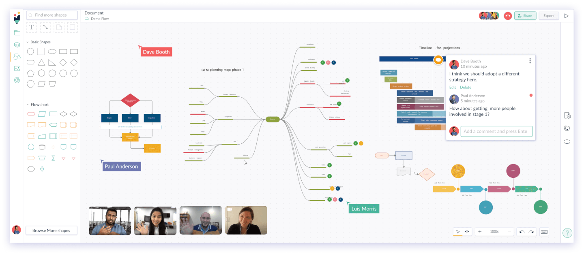
Task: Click Edit link on Dave Booth's comment
Action: (x=453, y=87)
